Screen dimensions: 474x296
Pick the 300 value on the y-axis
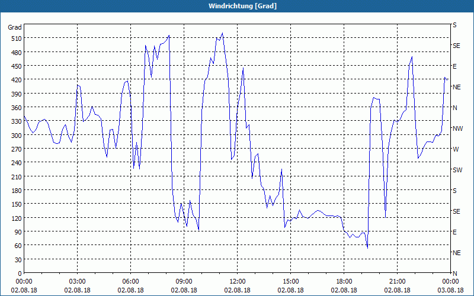click(17, 135)
